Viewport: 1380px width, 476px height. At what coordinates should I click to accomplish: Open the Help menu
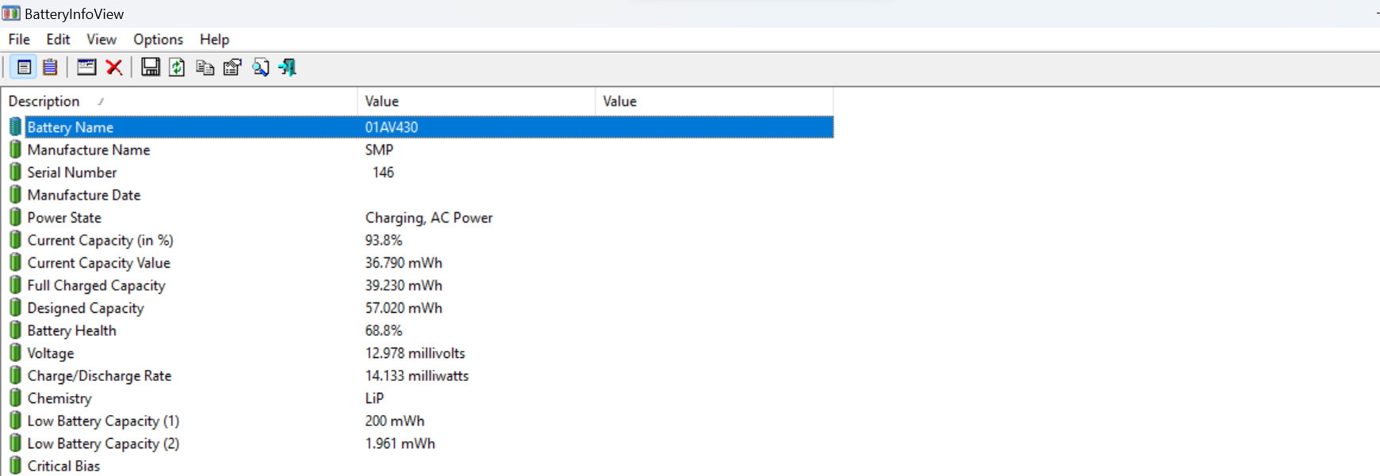tap(214, 40)
